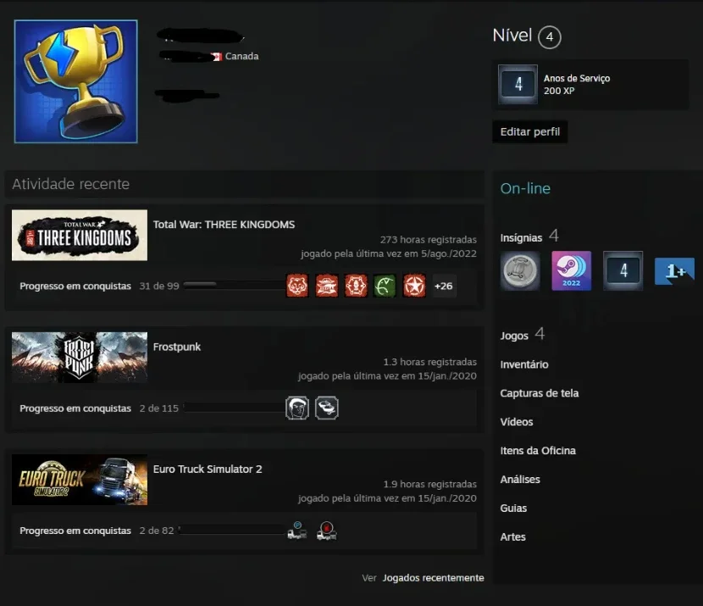703x606 pixels.
Task: Click the '2 de 82' achievement count
Action: 157,531
